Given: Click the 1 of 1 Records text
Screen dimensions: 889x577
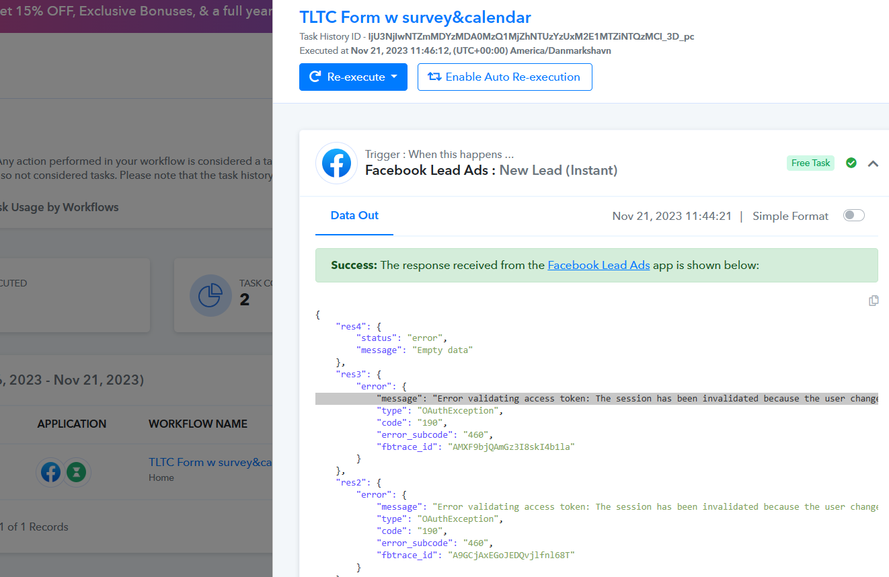Looking at the screenshot, I should pos(34,527).
